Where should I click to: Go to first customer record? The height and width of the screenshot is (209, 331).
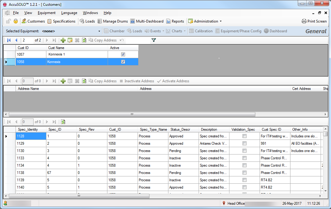coord(9,40)
